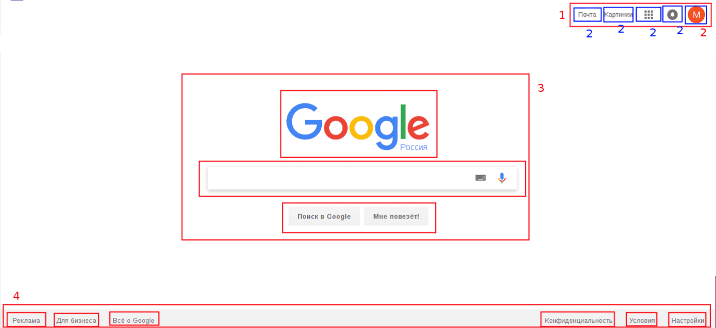Image resolution: width=716 pixels, height=328 pixels.
Task: Open the Всё о Google footer link
Action: point(134,320)
